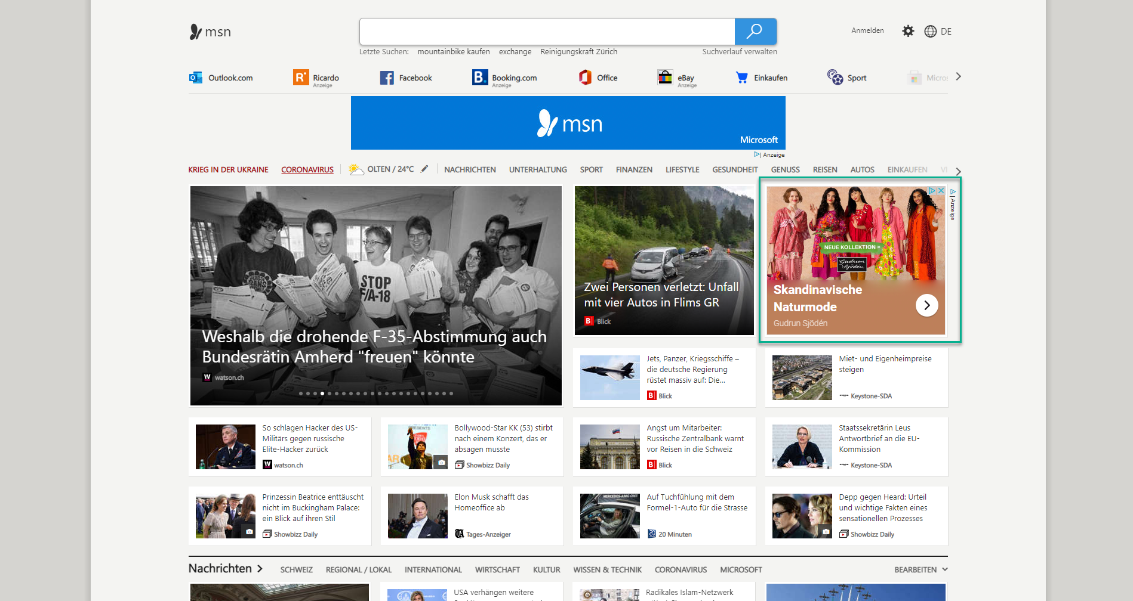Click the Tages-Anzeiger source icon
The image size is (1133, 601).
click(460, 534)
